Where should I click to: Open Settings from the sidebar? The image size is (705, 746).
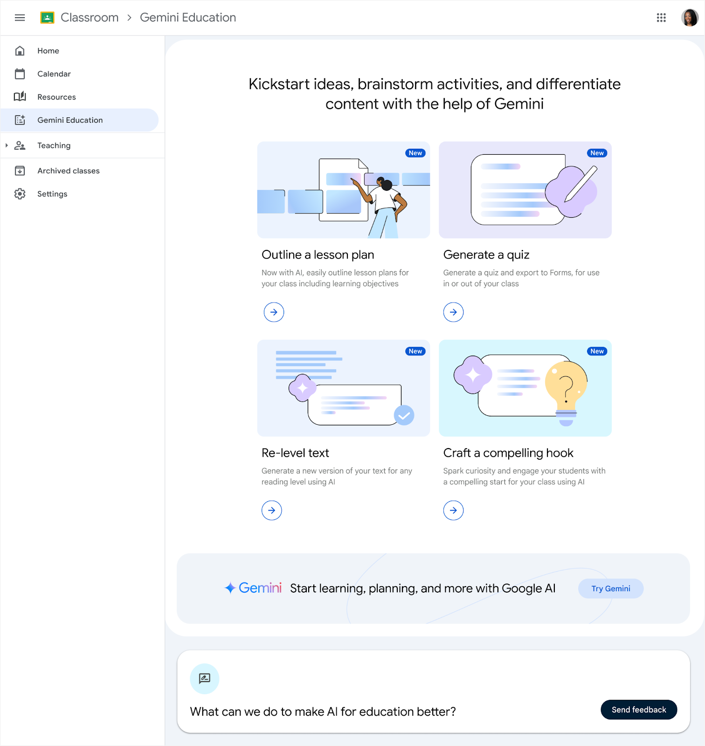click(52, 194)
